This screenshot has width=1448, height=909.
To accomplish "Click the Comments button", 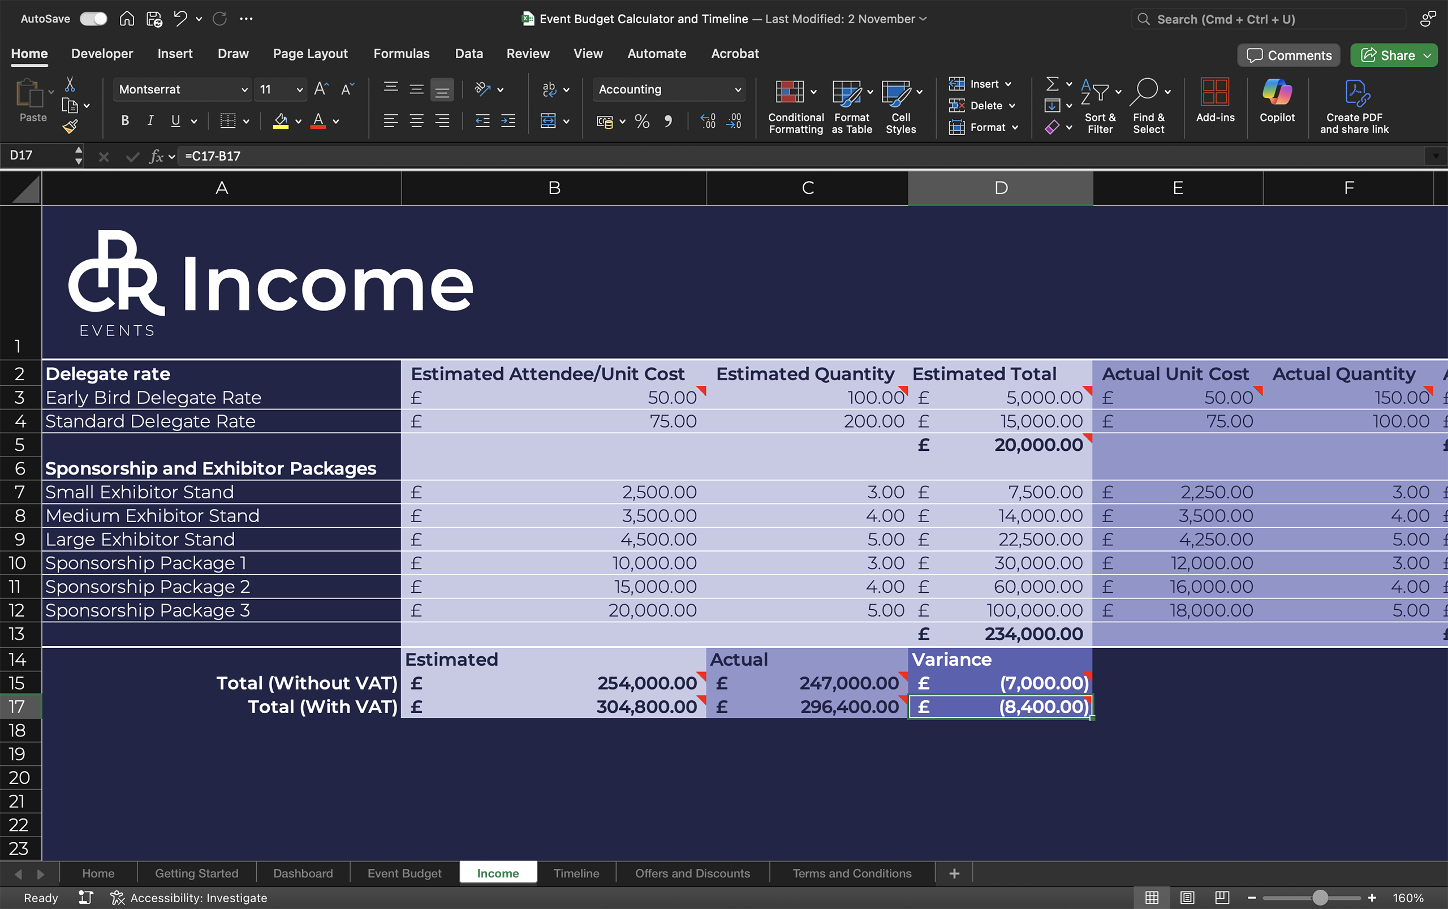I will point(1288,55).
